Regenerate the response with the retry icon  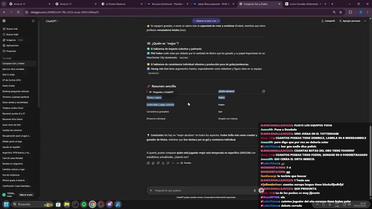168,163
